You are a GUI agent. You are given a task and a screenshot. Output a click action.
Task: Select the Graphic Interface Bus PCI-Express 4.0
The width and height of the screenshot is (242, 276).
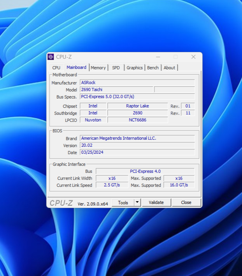coord(145,171)
